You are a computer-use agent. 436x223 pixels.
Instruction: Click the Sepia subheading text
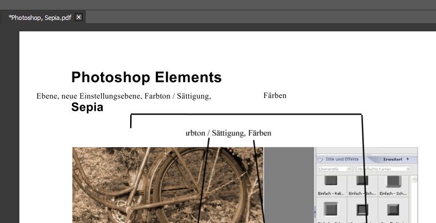click(x=87, y=107)
